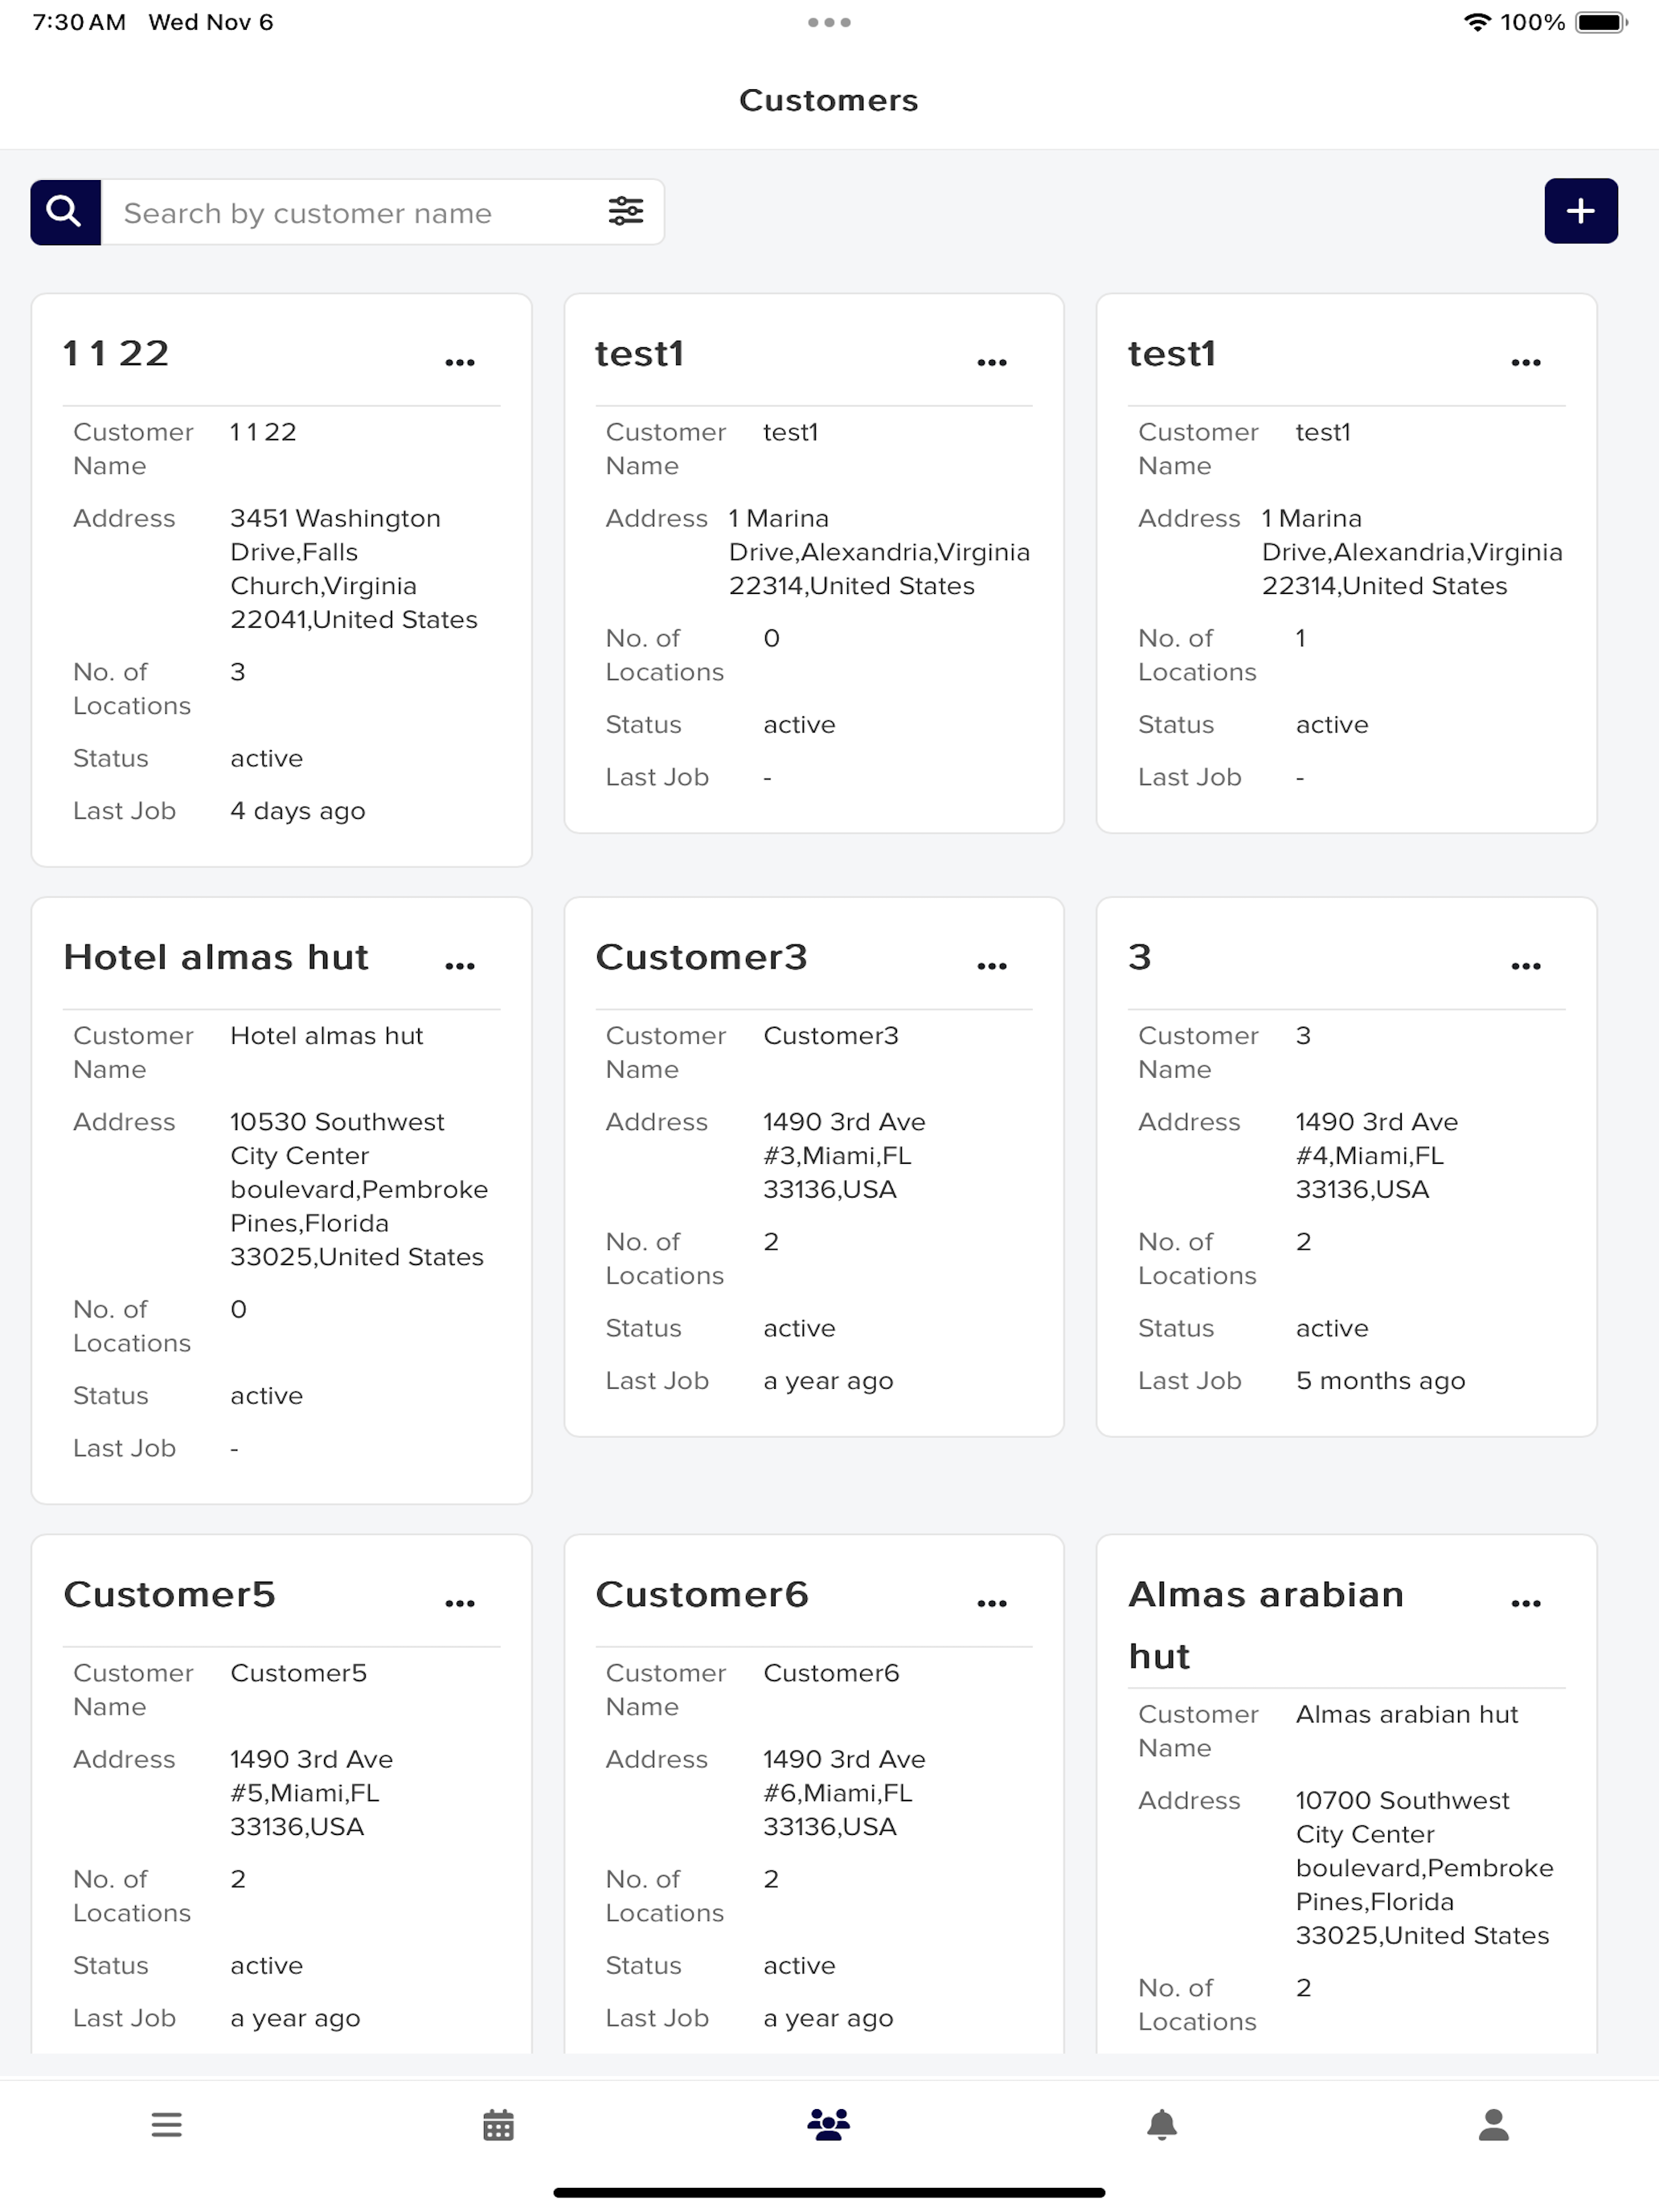
Task: Click the active status on 1 1 22 card
Action: pyautogui.click(x=266, y=758)
